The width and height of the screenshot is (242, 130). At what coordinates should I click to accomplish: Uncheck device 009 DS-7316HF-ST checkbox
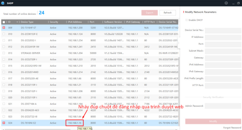[x=4, y=27]
